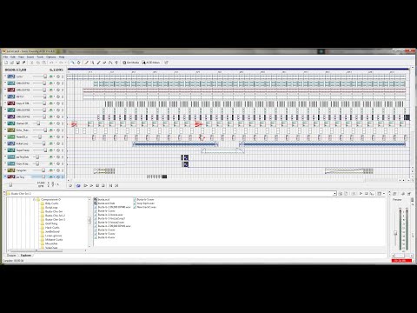417x313 pixels.
Task: Select the Paint brush tool in the toolbar
Action: click(x=98, y=63)
